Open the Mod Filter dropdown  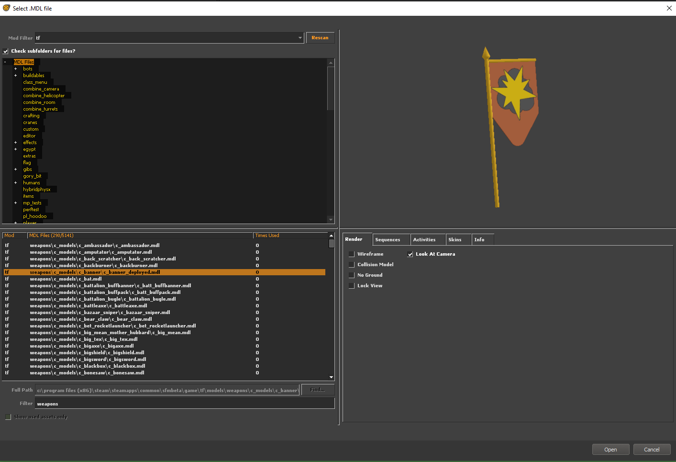[x=300, y=38]
